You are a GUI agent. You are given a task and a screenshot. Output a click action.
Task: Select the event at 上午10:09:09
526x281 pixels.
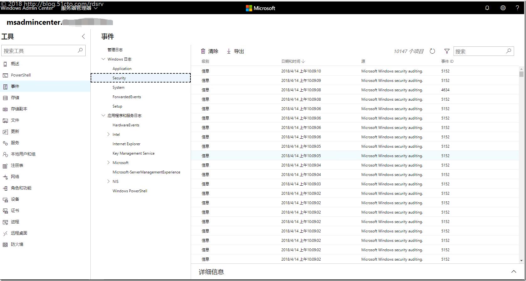point(355,80)
